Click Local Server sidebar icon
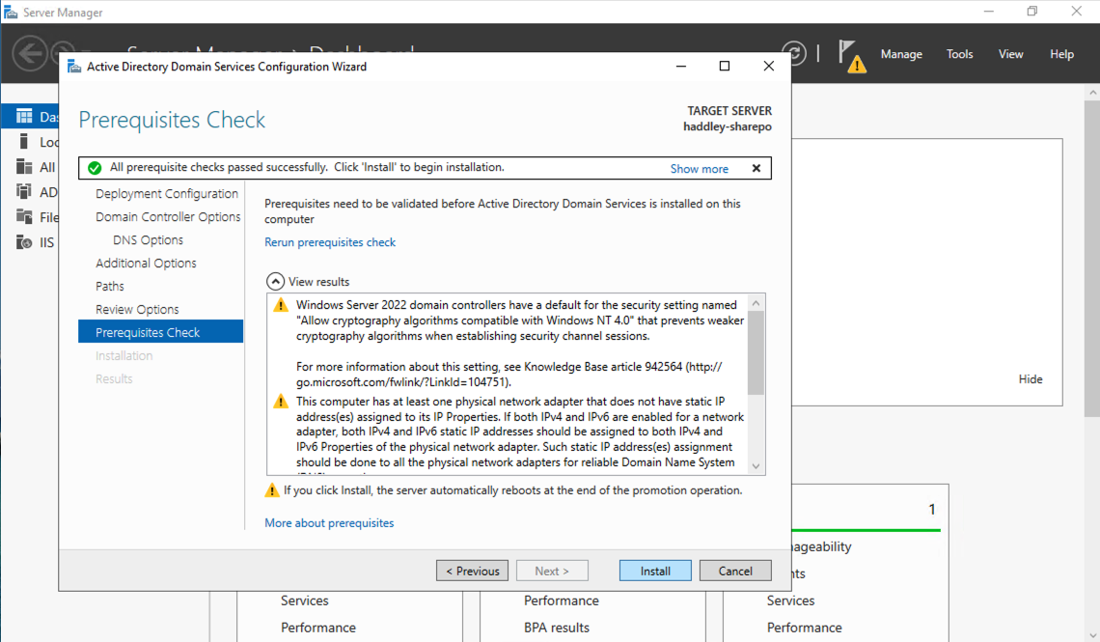 24,142
